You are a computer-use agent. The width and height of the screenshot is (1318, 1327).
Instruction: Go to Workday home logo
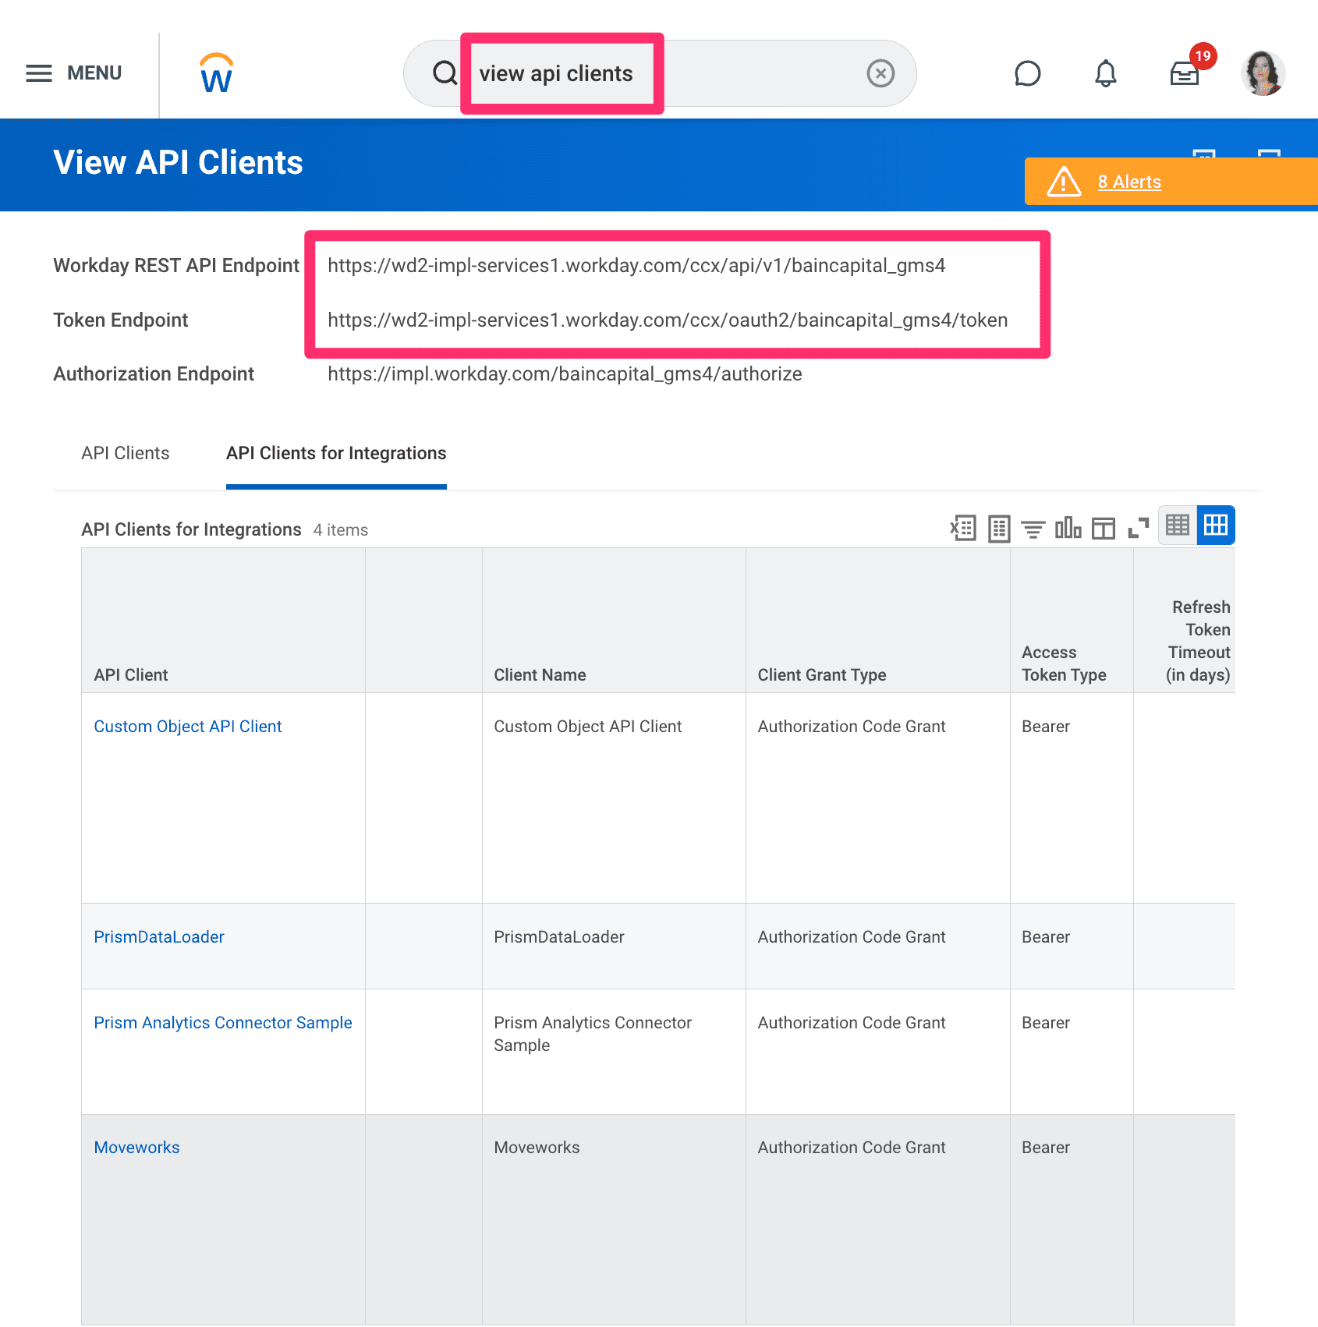click(x=216, y=73)
